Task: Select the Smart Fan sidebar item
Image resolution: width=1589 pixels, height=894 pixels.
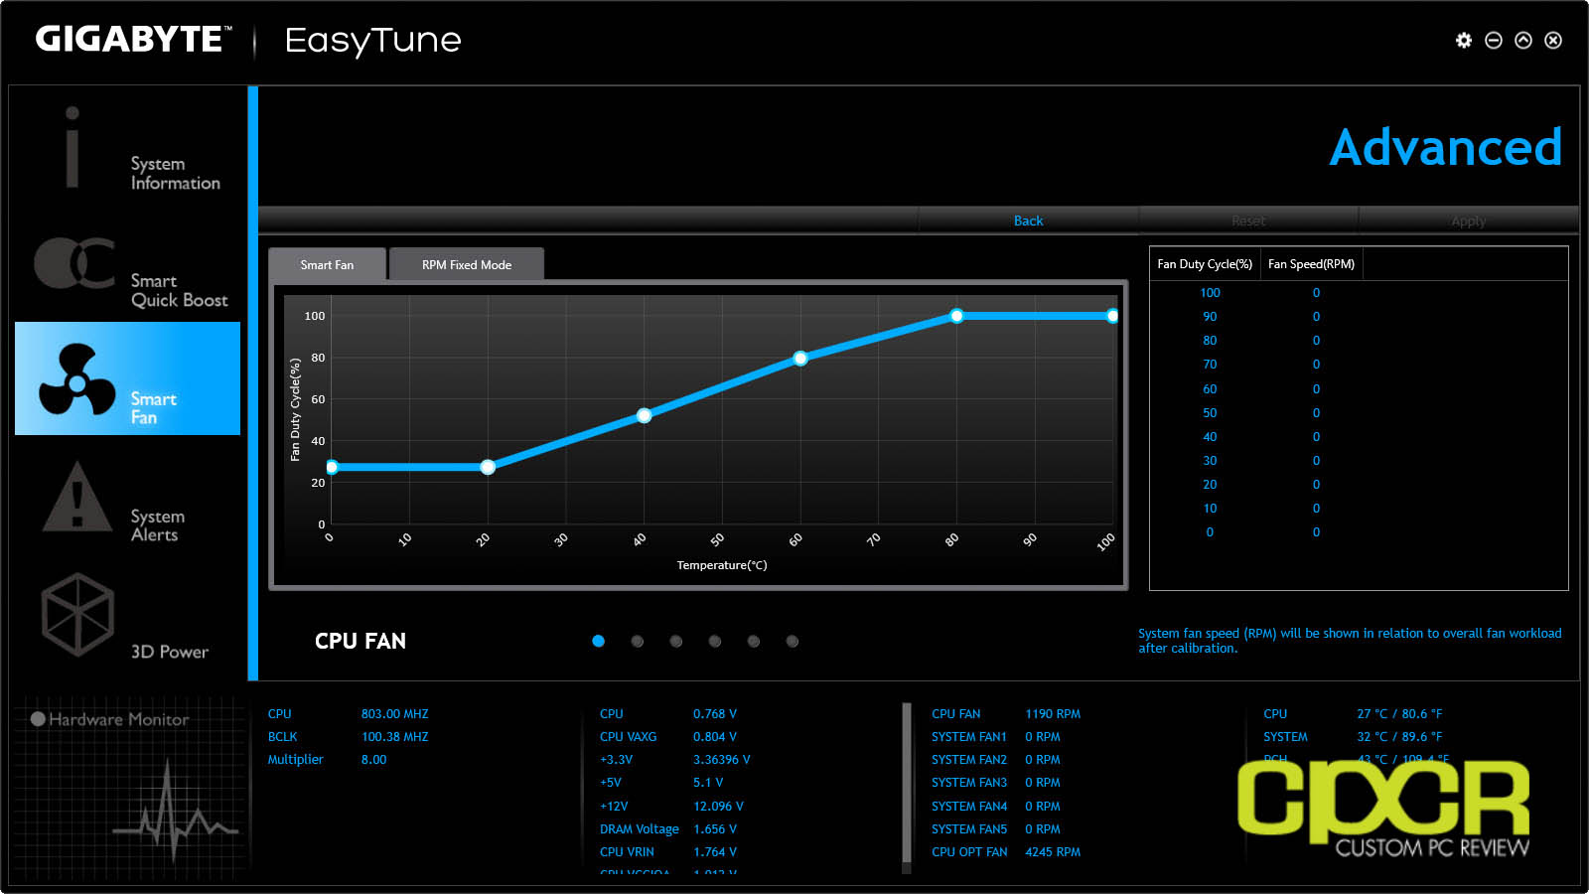Action: click(127, 378)
